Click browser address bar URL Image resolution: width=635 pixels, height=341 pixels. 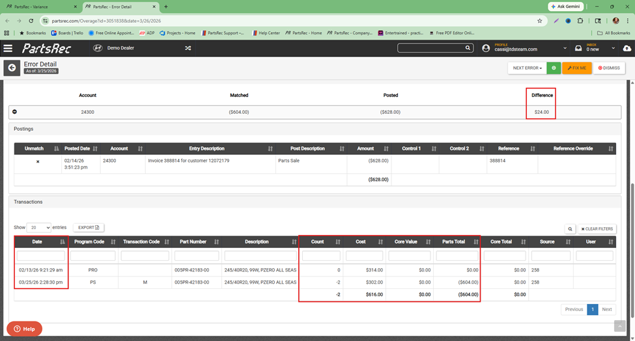pos(107,21)
